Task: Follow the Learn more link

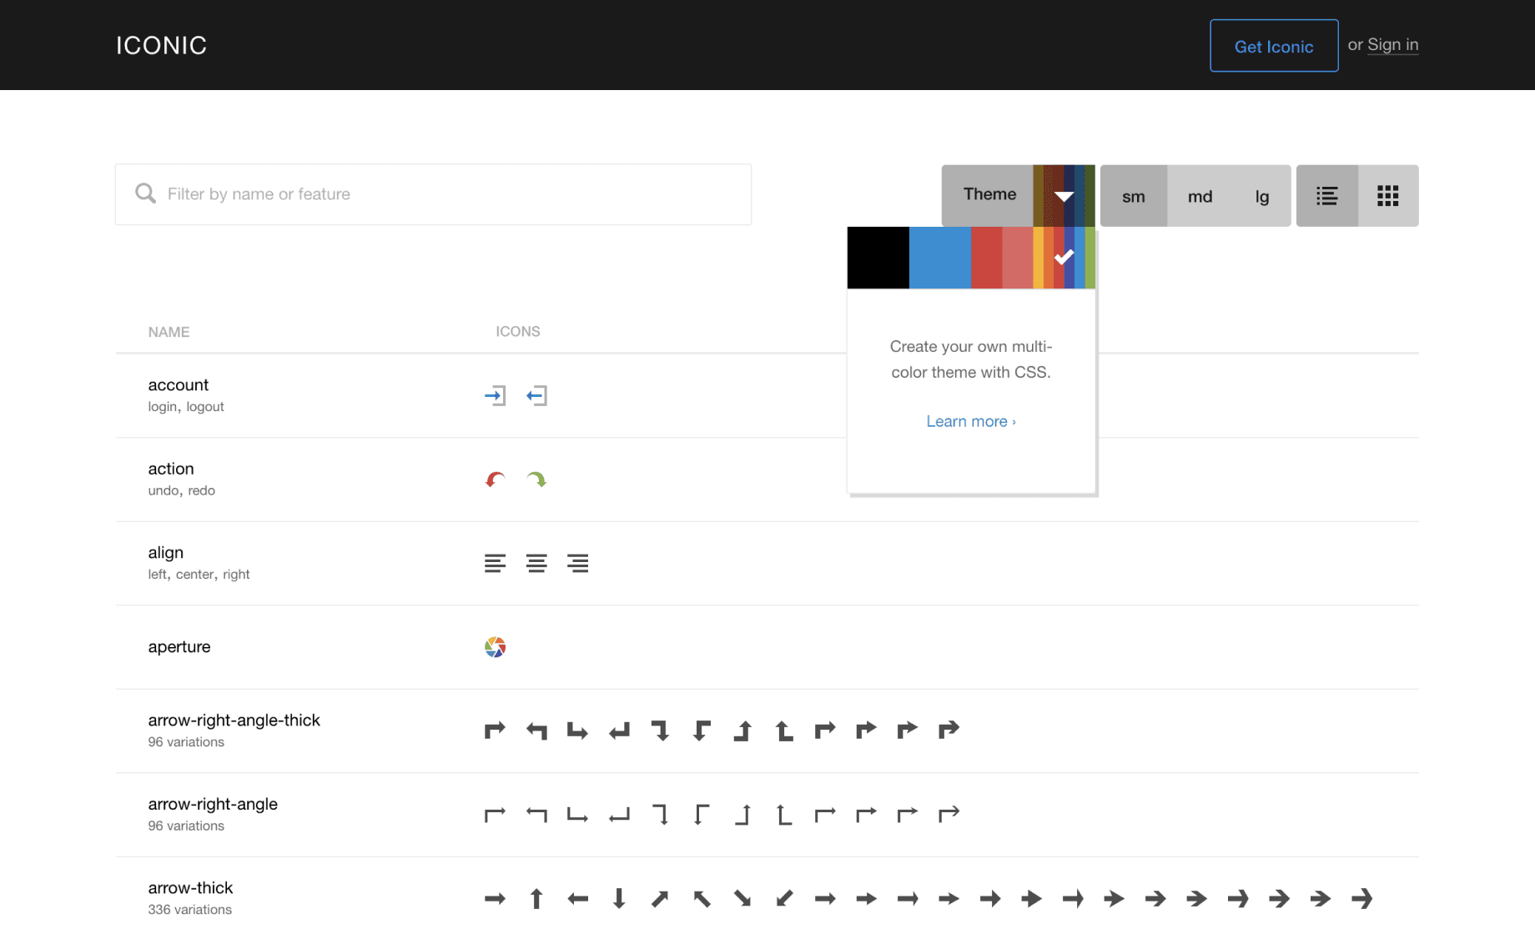Action: (x=970, y=421)
